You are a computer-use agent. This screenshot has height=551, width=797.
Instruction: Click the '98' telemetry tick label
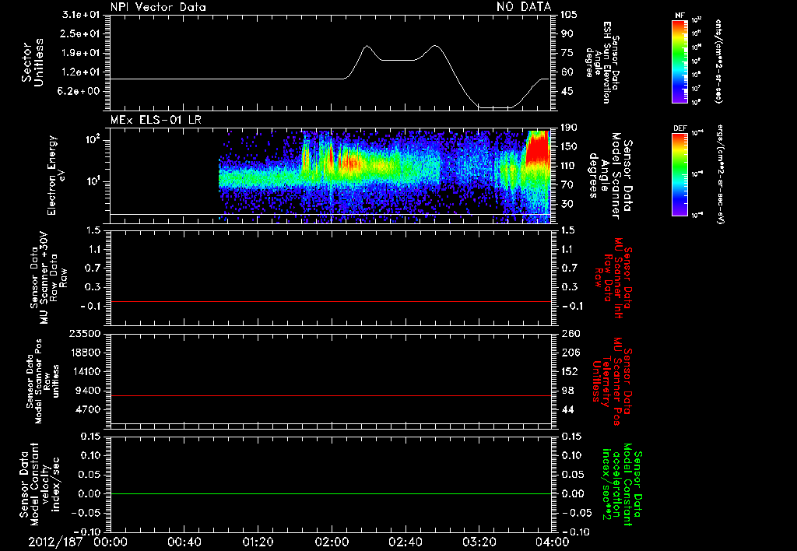567,391
